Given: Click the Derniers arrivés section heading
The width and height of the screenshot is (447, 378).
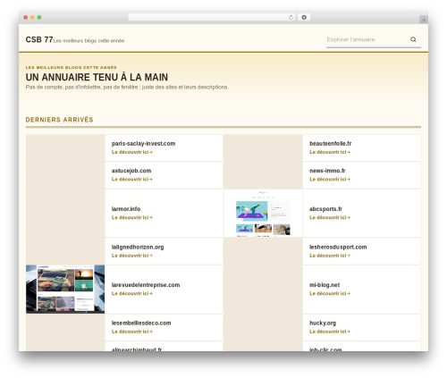Looking at the screenshot, I should (x=59, y=120).
